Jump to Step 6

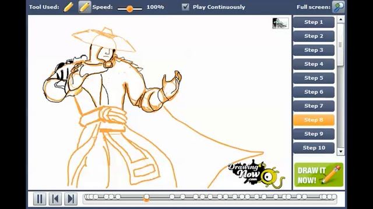[x=314, y=92]
